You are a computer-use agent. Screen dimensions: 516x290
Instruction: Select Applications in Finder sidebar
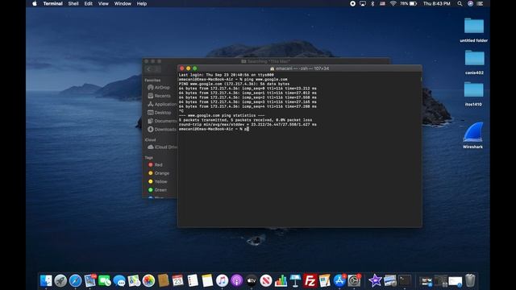tap(161, 104)
